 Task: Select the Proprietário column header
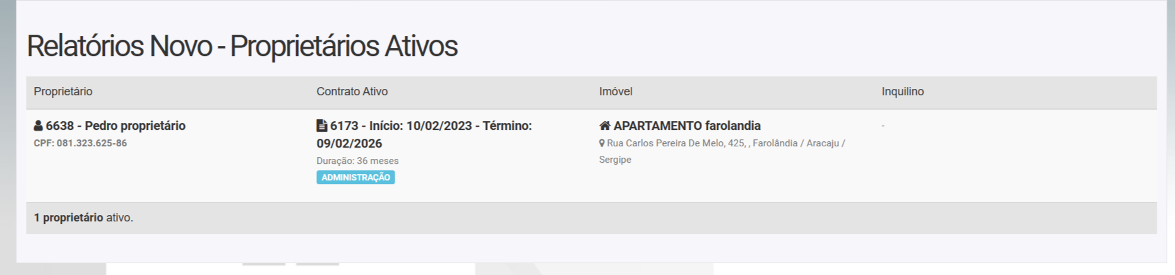[63, 91]
